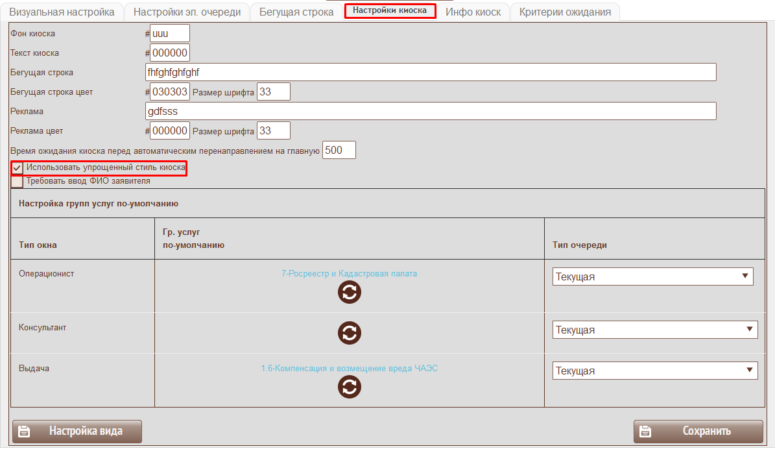
Task: Click refresh icon in Консультант row
Action: (x=349, y=333)
